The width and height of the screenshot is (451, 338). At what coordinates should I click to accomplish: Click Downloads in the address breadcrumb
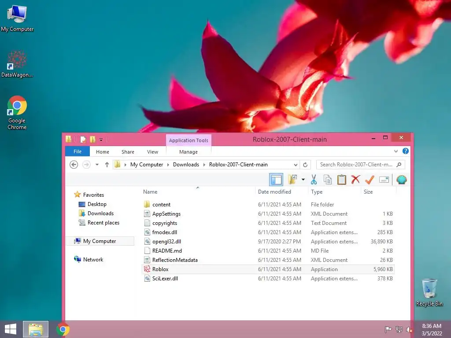click(x=186, y=165)
